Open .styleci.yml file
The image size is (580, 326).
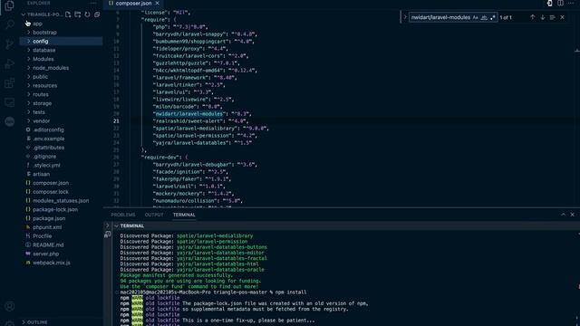[x=46, y=165]
